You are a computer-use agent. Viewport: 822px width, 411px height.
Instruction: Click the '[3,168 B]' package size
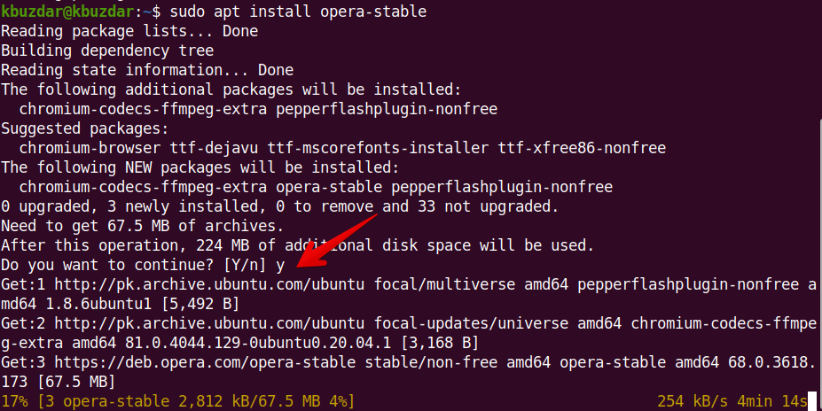click(x=439, y=343)
